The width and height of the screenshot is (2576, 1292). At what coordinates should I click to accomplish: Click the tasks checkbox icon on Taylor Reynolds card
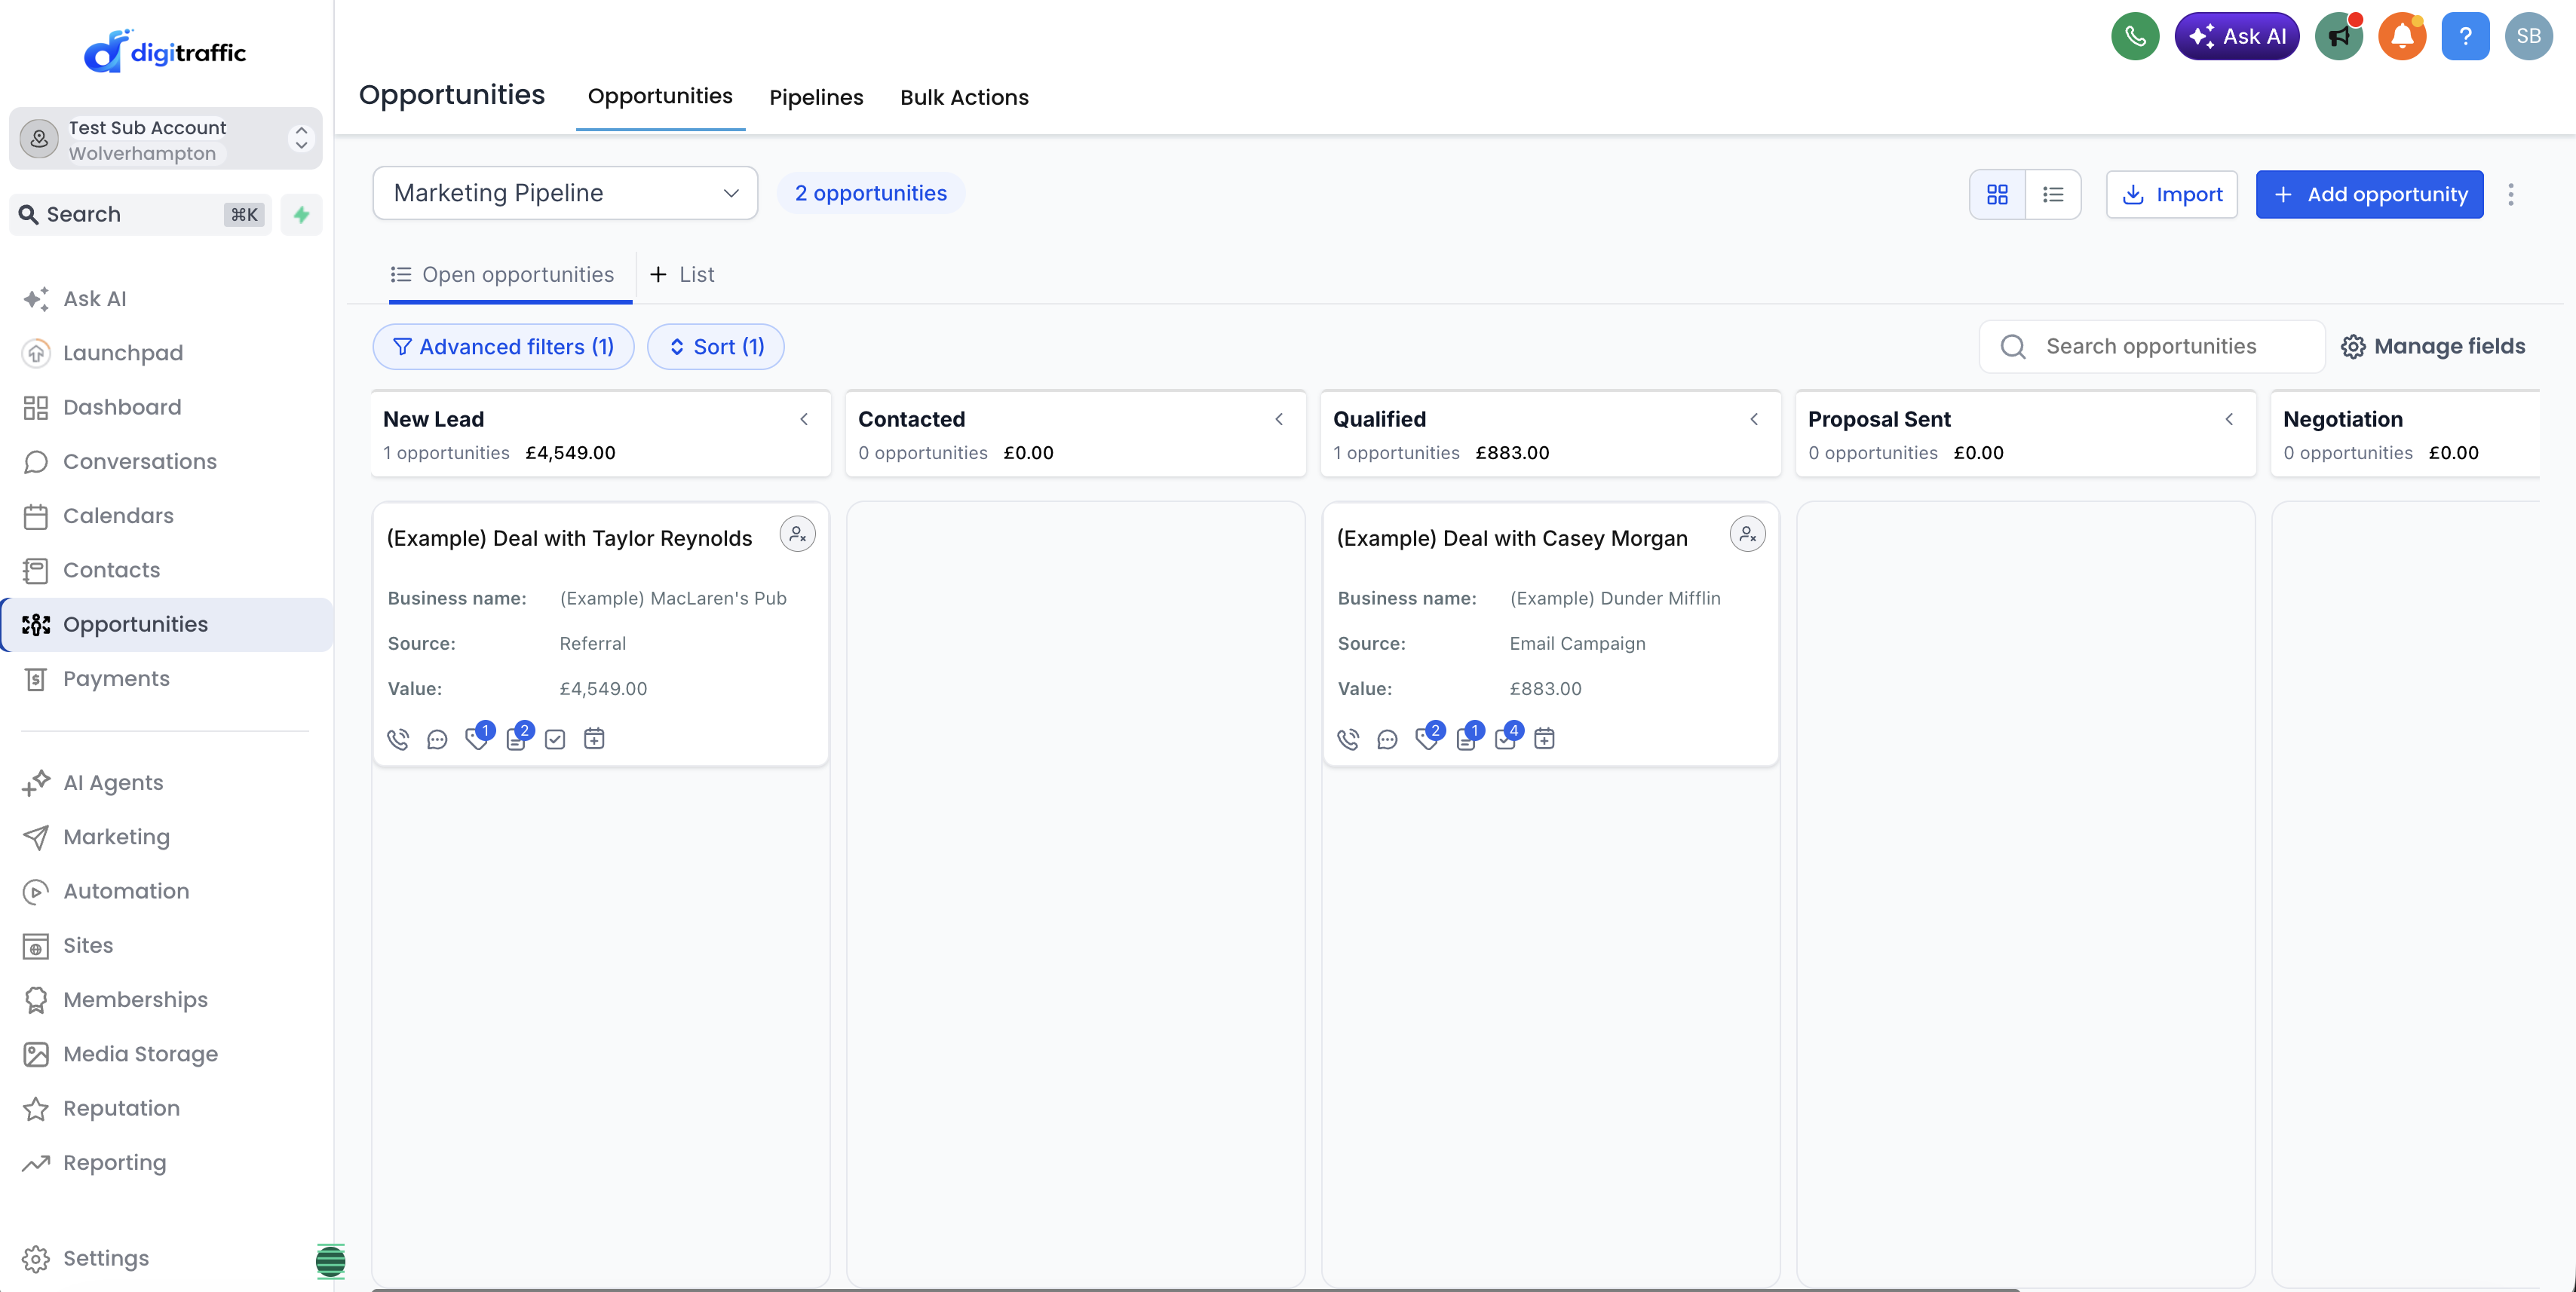(555, 739)
